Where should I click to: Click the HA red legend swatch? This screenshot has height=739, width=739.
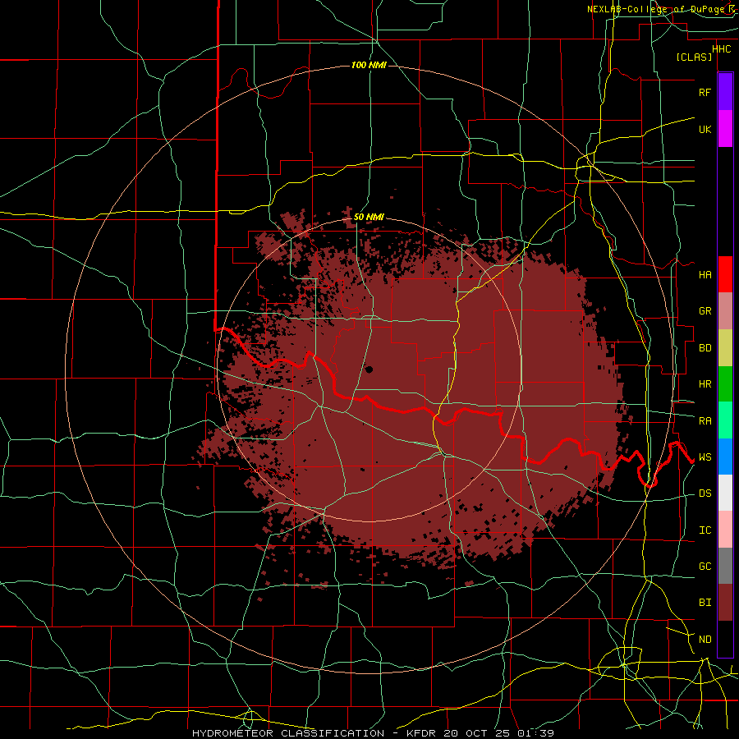point(725,274)
